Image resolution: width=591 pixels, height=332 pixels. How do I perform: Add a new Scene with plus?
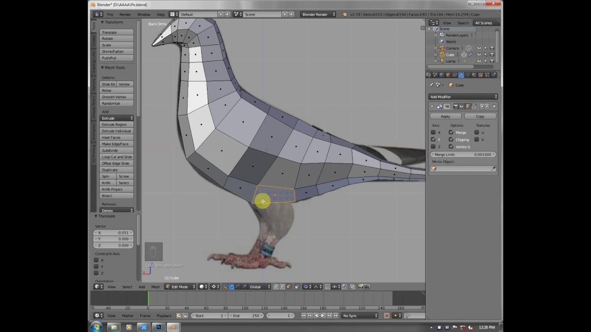[284, 14]
